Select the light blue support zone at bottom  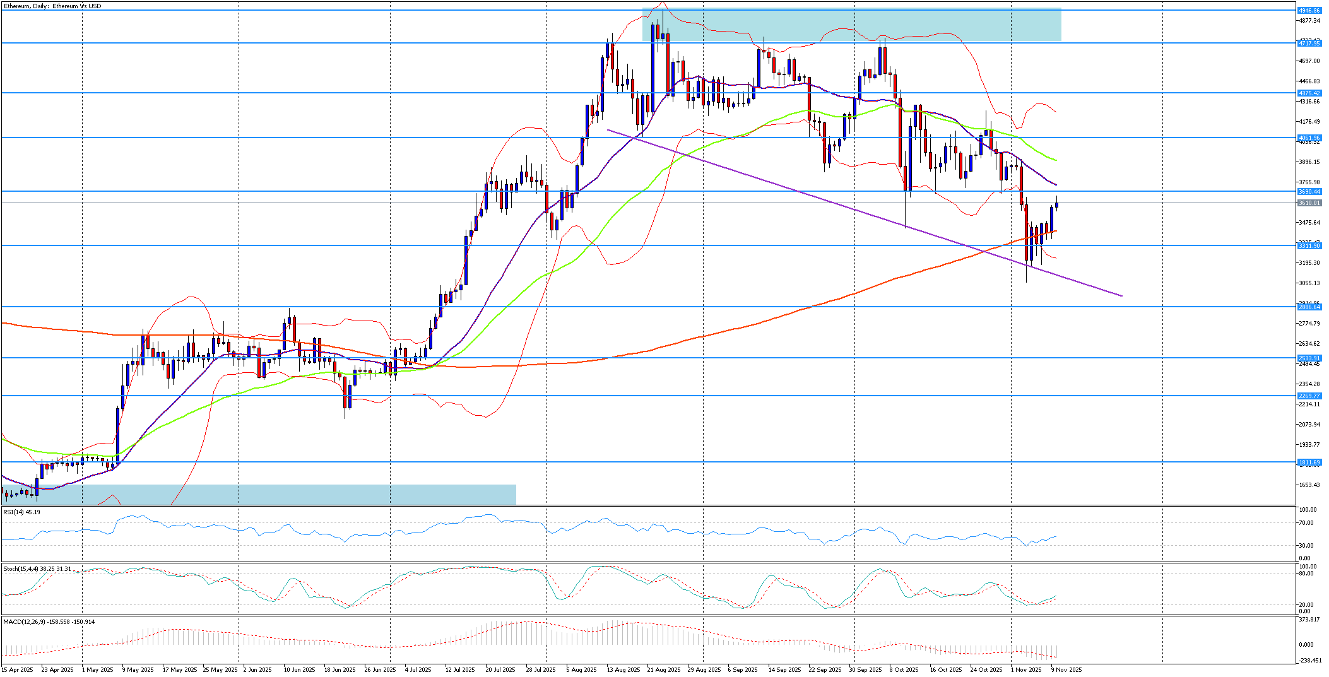(284, 495)
